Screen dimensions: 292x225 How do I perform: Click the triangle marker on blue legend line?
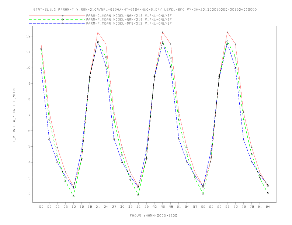(x=63, y=24)
